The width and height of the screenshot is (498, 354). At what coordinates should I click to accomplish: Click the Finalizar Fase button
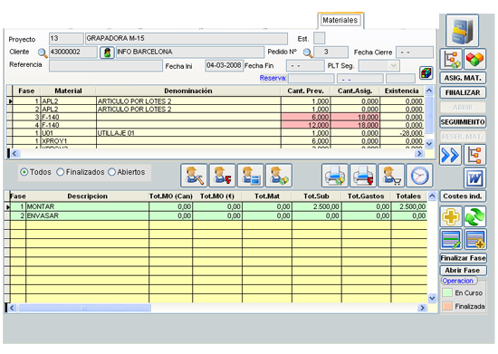click(463, 258)
